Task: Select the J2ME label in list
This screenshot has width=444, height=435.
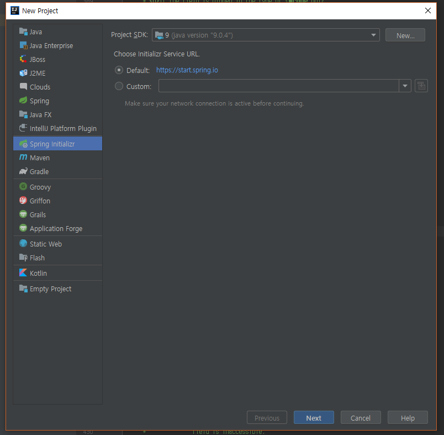Action: (x=38, y=74)
